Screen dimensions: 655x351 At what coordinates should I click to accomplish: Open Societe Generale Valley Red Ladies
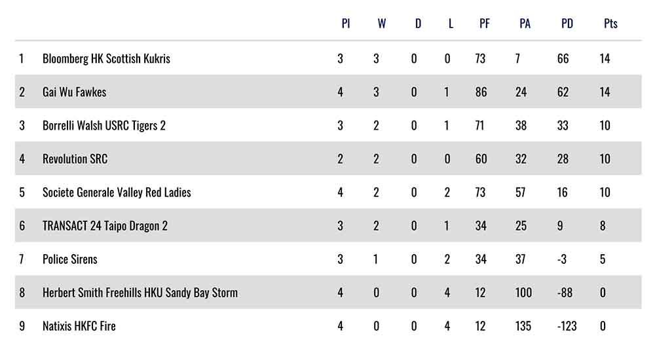[117, 193]
